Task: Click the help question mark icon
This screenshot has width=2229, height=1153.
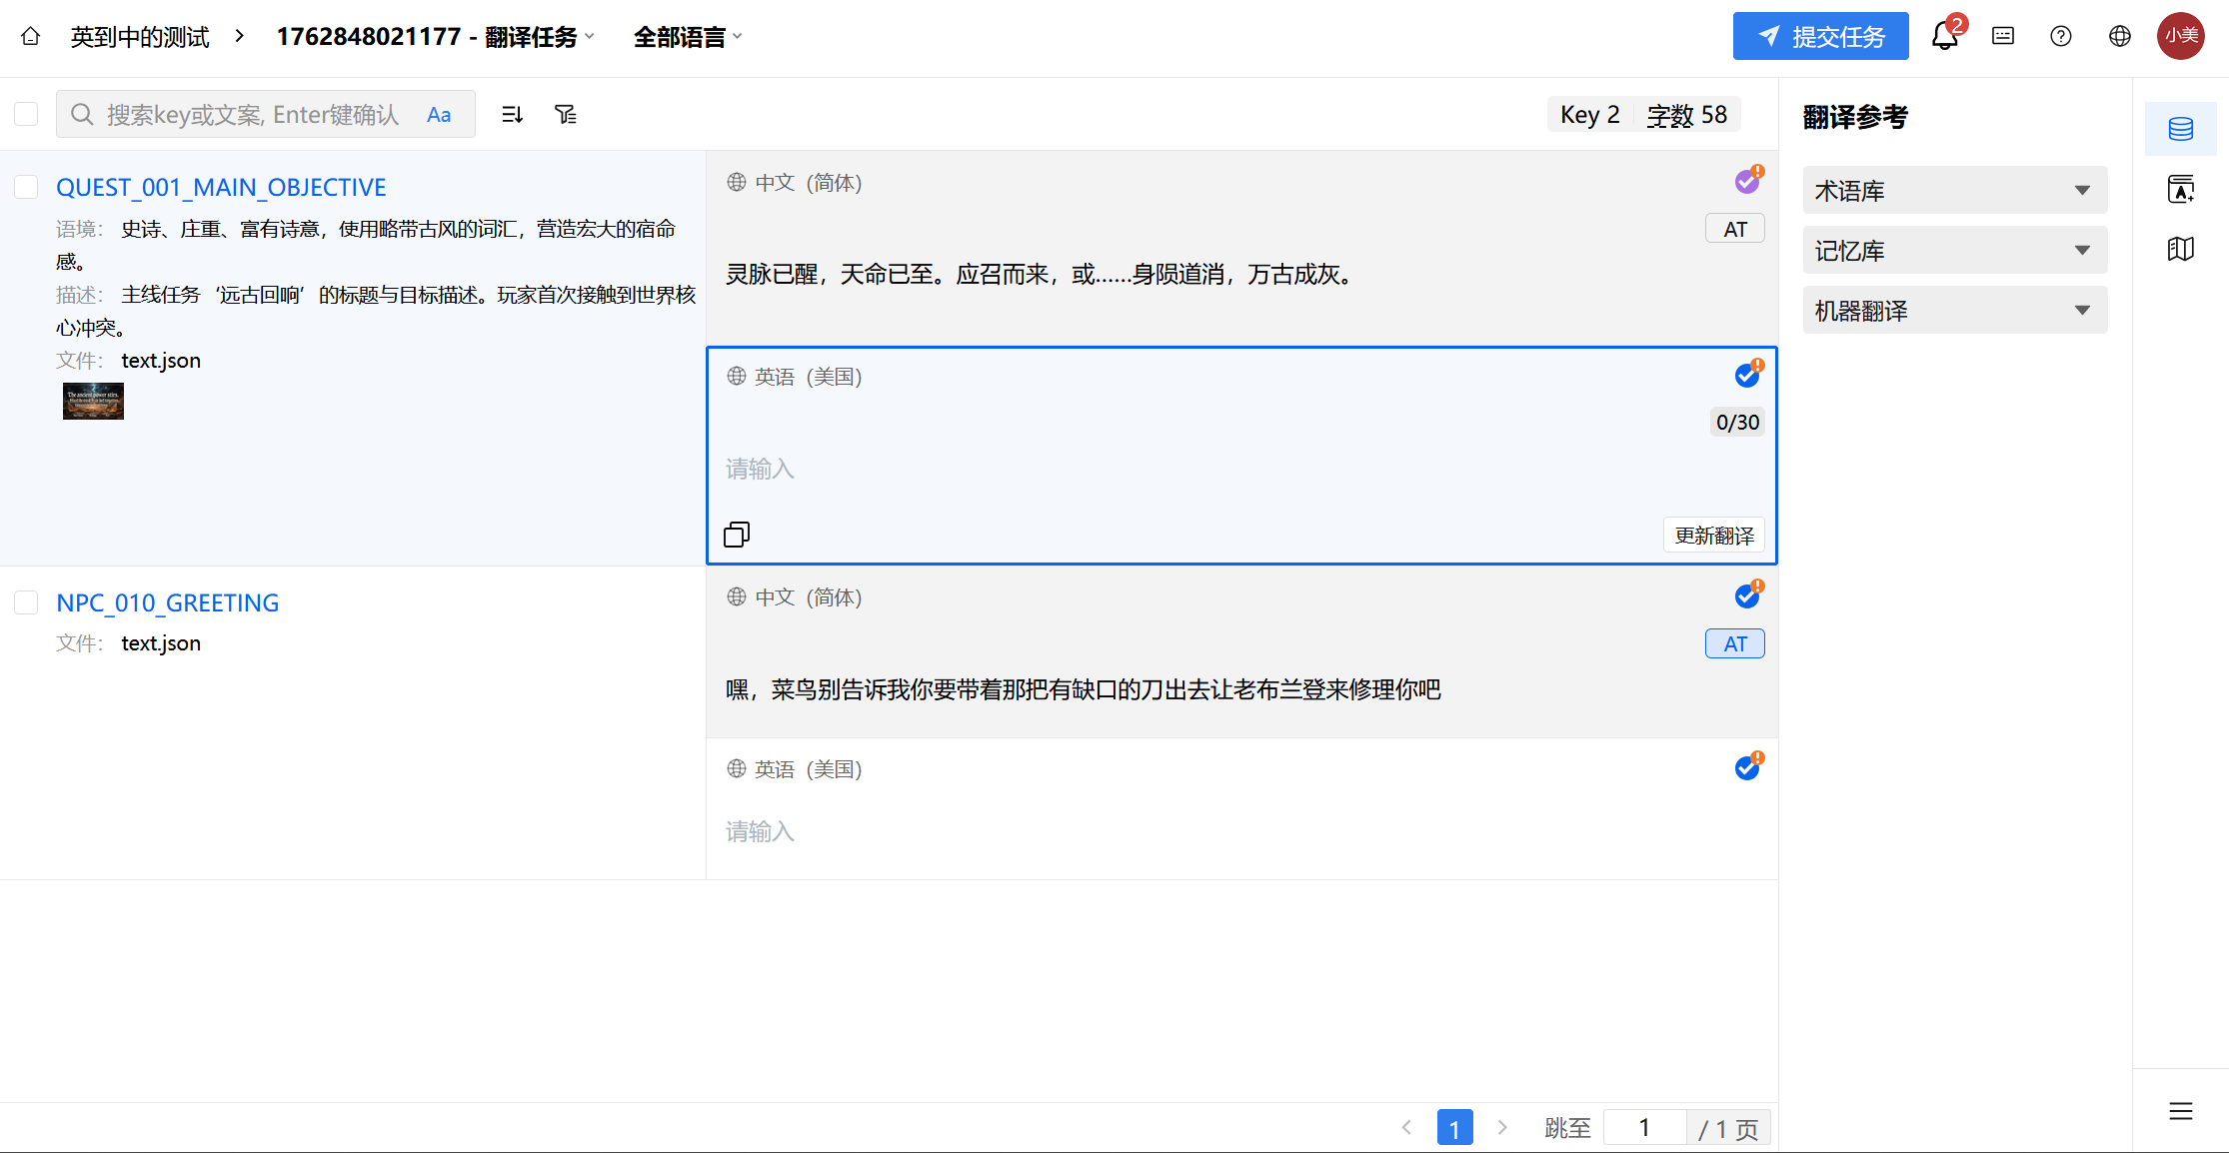Action: [2060, 37]
